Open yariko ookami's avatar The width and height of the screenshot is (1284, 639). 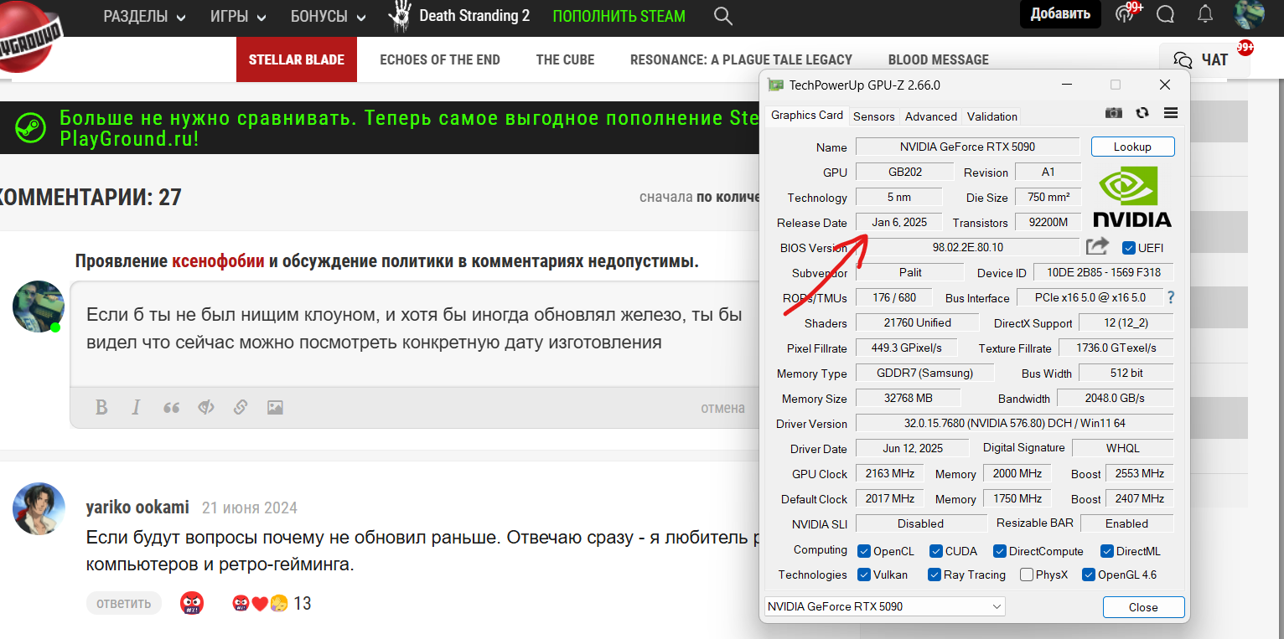pos(39,508)
